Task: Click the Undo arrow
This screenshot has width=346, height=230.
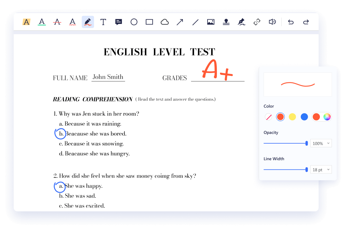Action: point(291,22)
